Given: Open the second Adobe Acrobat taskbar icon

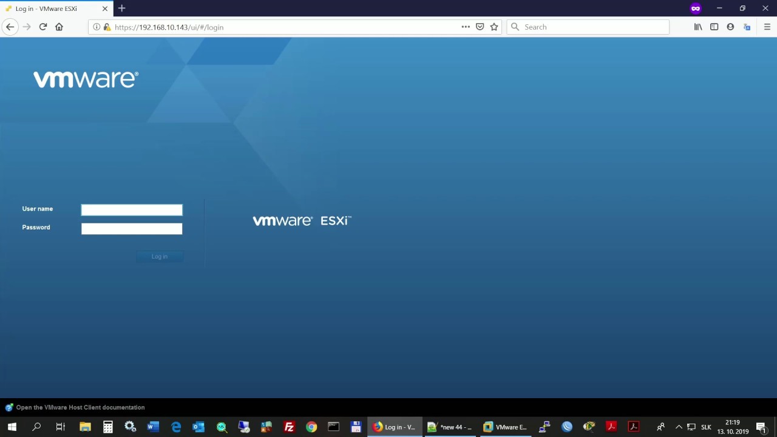Looking at the screenshot, I should (634, 427).
